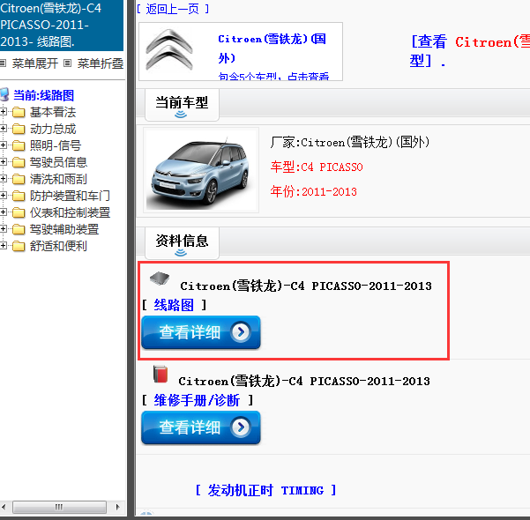Click the 查看 Citroen models link
530x520 pixels.
point(470,51)
